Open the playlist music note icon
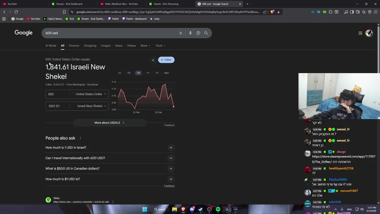The image size is (380, 214). [x=346, y=12]
